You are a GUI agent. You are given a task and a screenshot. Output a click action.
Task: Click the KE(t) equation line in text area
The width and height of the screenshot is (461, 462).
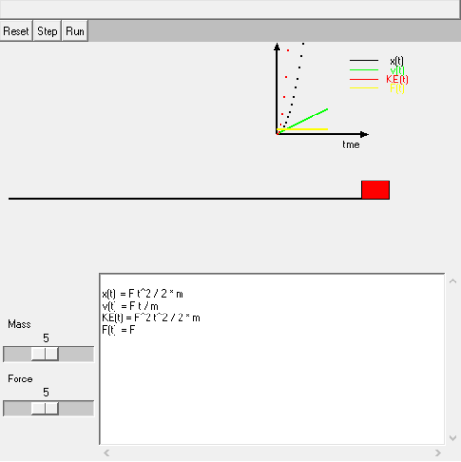pyautogui.click(x=150, y=318)
